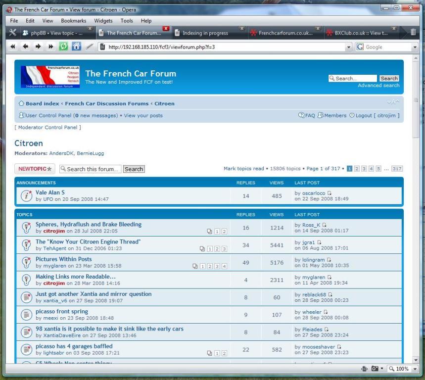The image size is (425, 380).
Task: Click the rewind navigation button
Action: 12,47
